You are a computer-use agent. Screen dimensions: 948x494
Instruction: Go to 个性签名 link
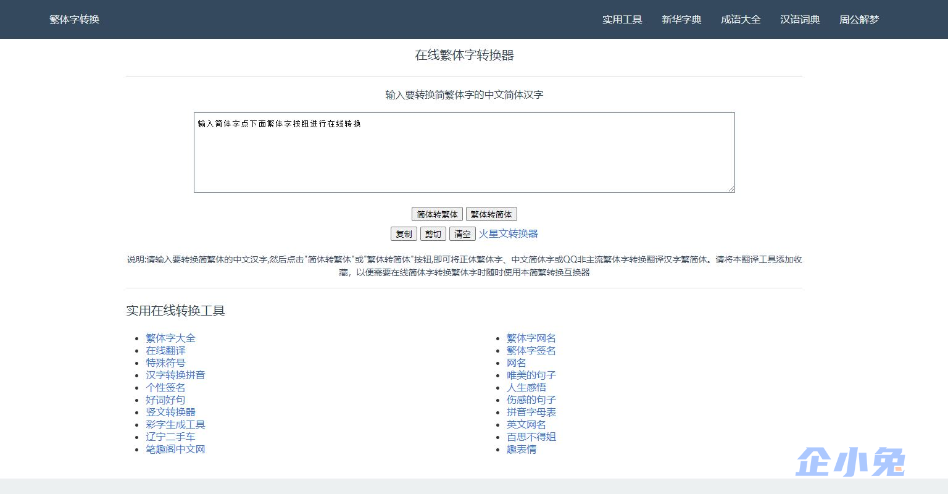[165, 387]
